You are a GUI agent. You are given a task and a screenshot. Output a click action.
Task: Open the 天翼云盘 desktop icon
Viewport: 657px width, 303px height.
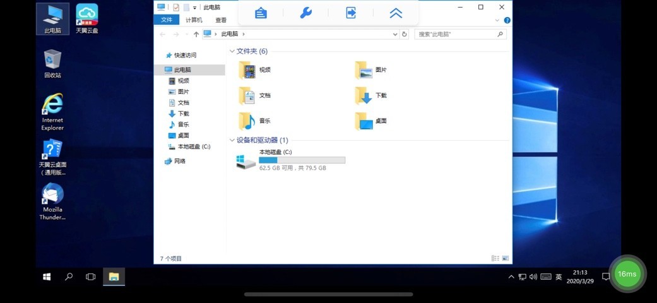[x=87, y=18]
